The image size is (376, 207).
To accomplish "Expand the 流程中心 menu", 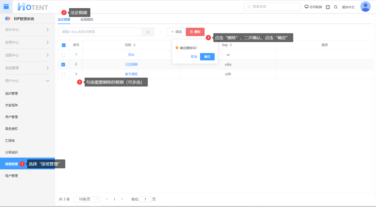I will 27,55.
